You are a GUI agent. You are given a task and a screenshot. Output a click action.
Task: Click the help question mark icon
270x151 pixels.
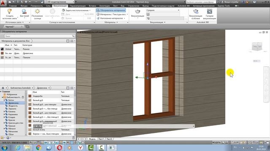click(254, 2)
